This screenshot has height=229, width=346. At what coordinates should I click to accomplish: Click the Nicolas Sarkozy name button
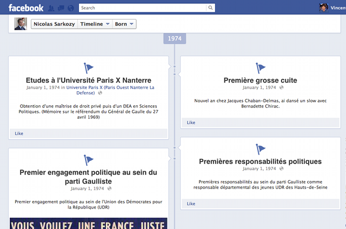[x=53, y=24]
